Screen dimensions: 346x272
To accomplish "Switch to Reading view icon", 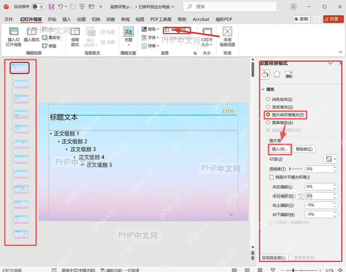I will (x=260, y=270).
